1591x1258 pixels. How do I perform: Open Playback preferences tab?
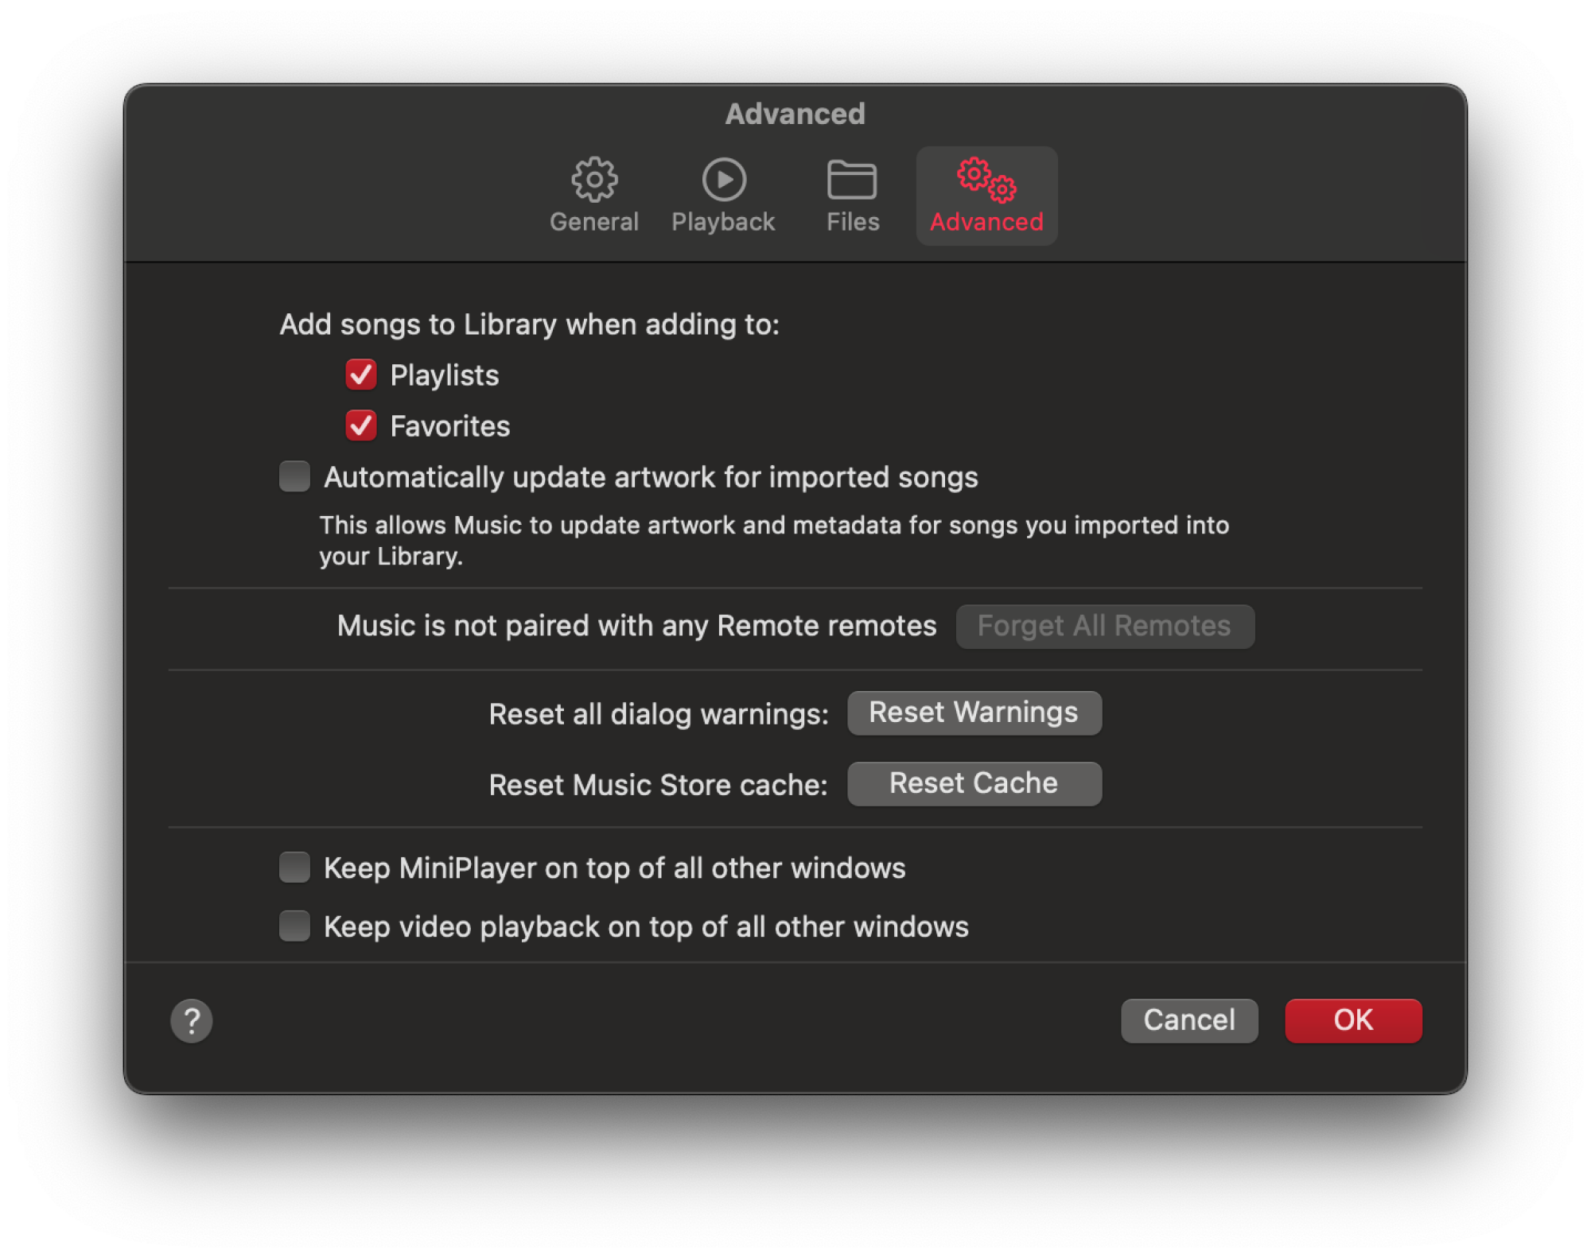tap(722, 193)
